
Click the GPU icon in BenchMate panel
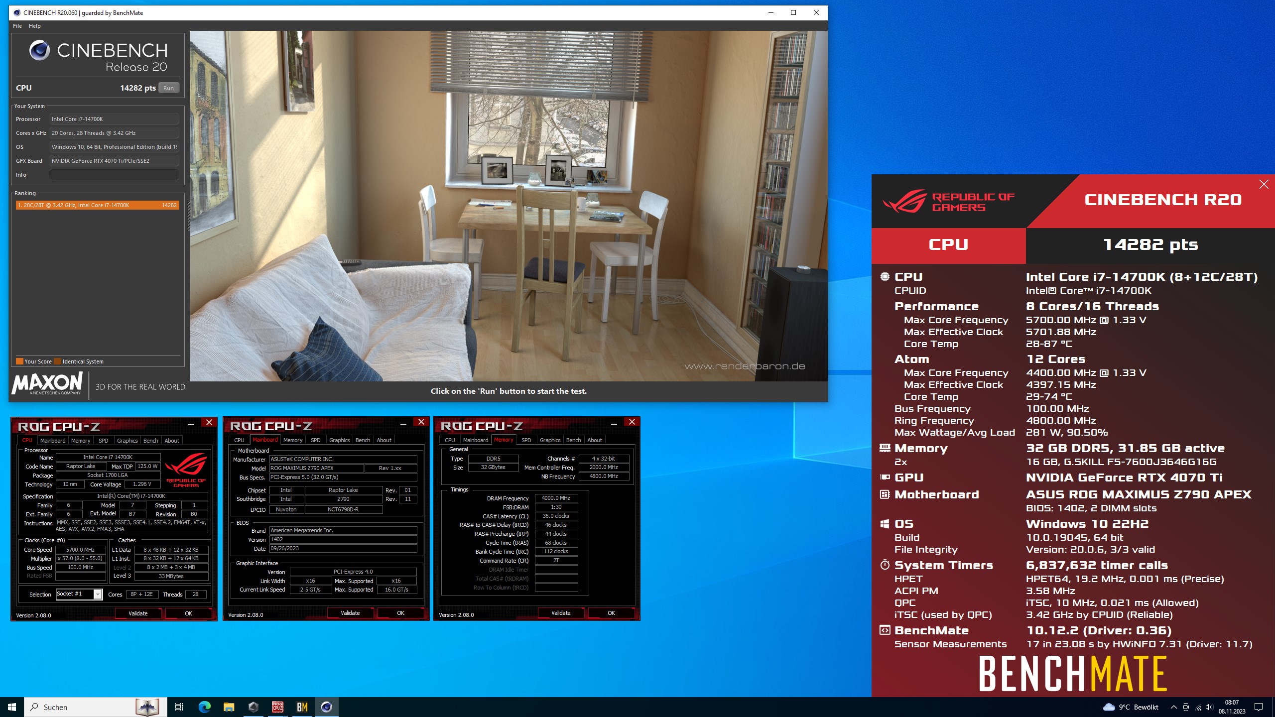click(x=885, y=478)
